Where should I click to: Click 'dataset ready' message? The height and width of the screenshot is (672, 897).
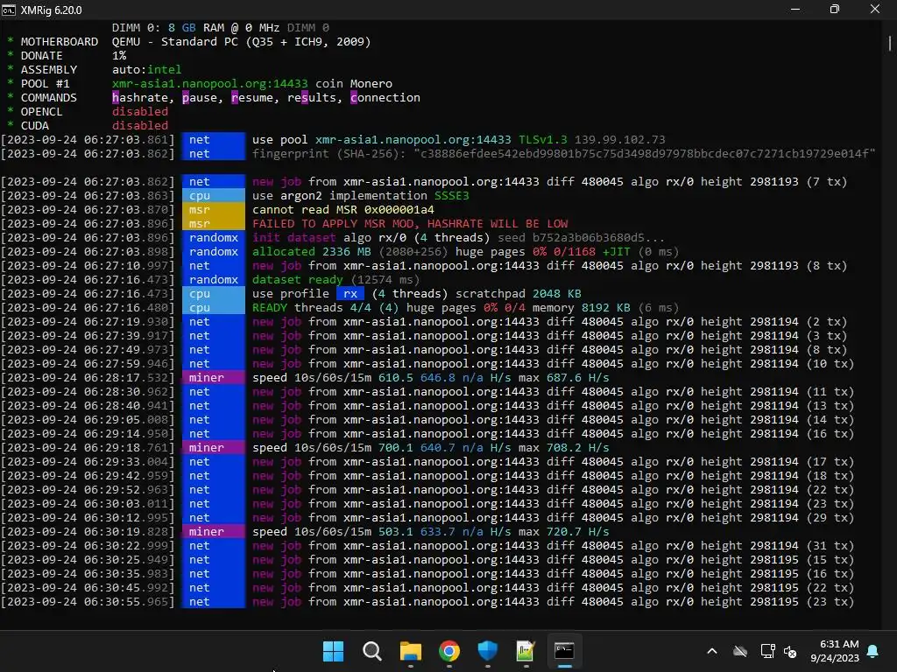[298, 279]
